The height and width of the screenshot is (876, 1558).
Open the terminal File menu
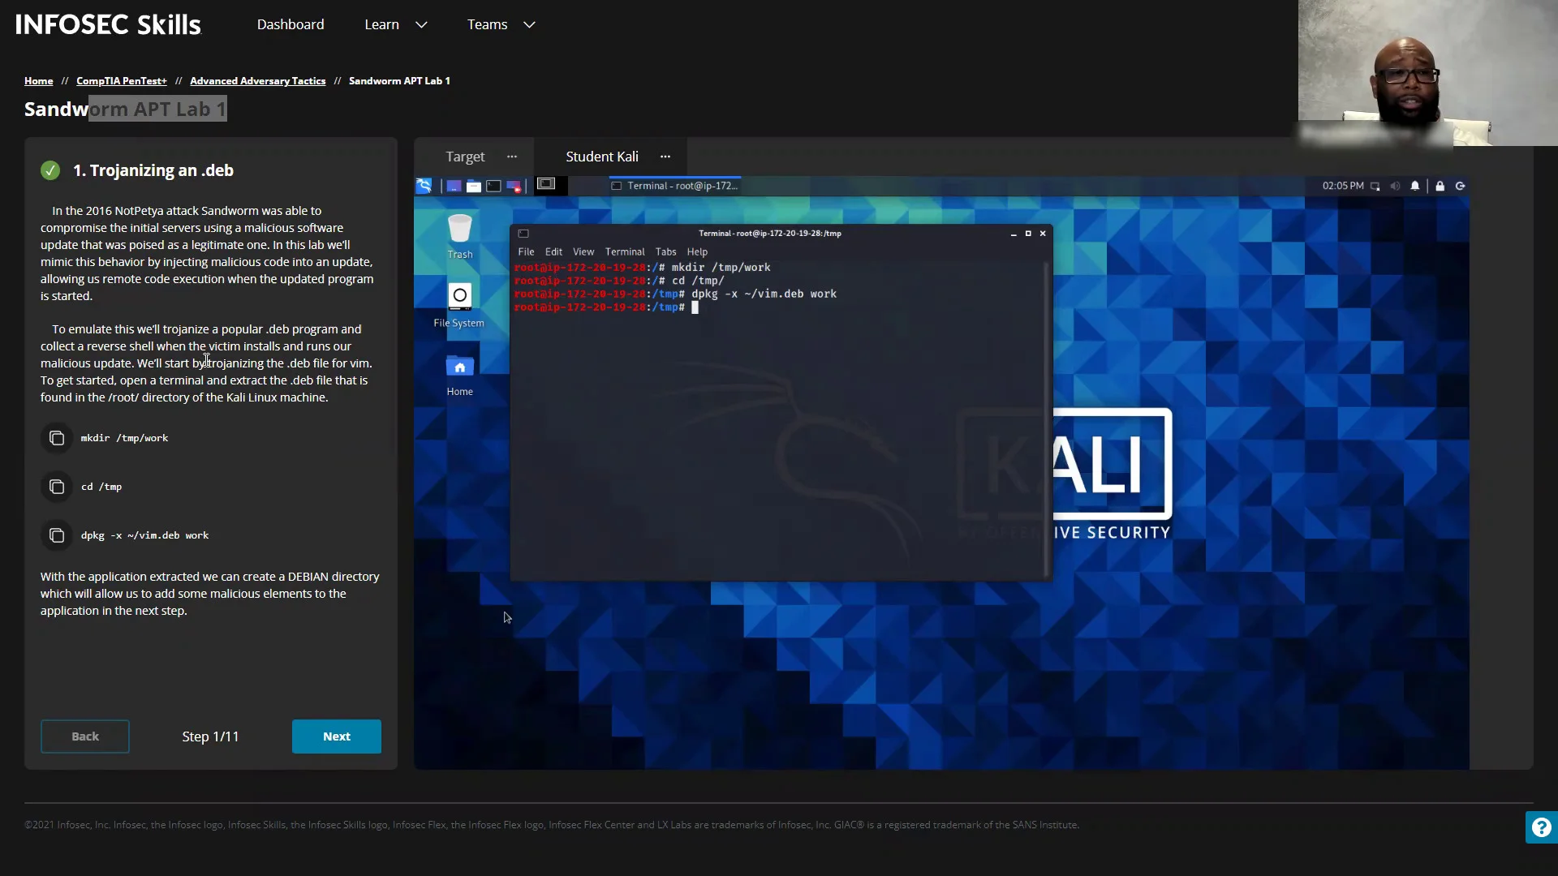(x=526, y=252)
